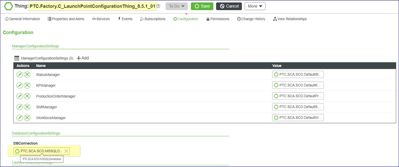Image resolution: width=399 pixels, height=167 pixels.
Task: Click the green Configuration page heading
Action: pyautogui.click(x=18, y=33)
